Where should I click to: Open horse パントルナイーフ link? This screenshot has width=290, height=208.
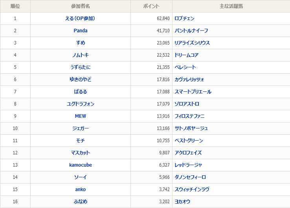click(191, 31)
